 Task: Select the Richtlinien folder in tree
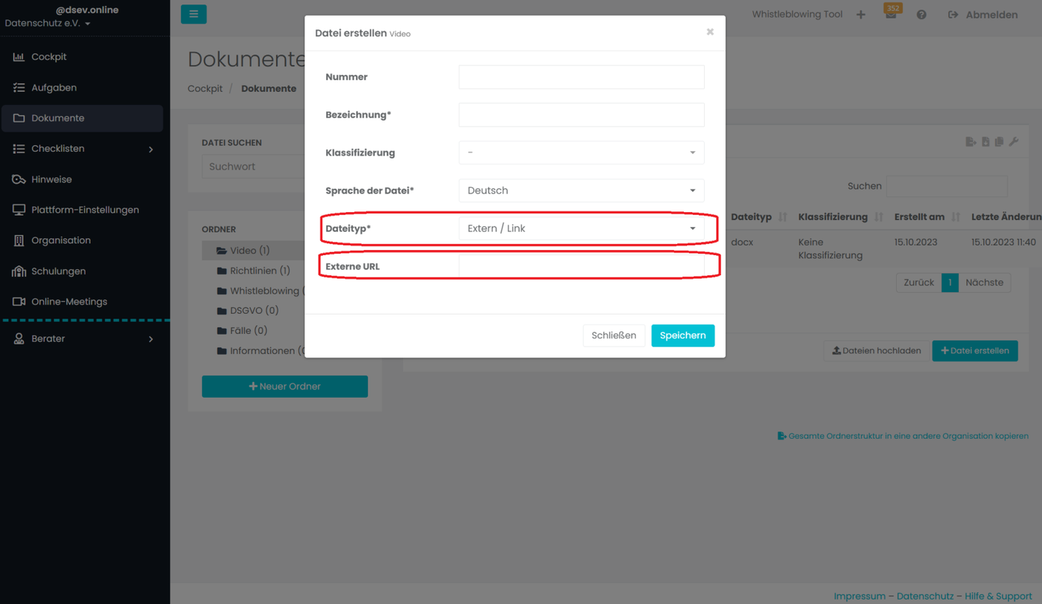(259, 271)
